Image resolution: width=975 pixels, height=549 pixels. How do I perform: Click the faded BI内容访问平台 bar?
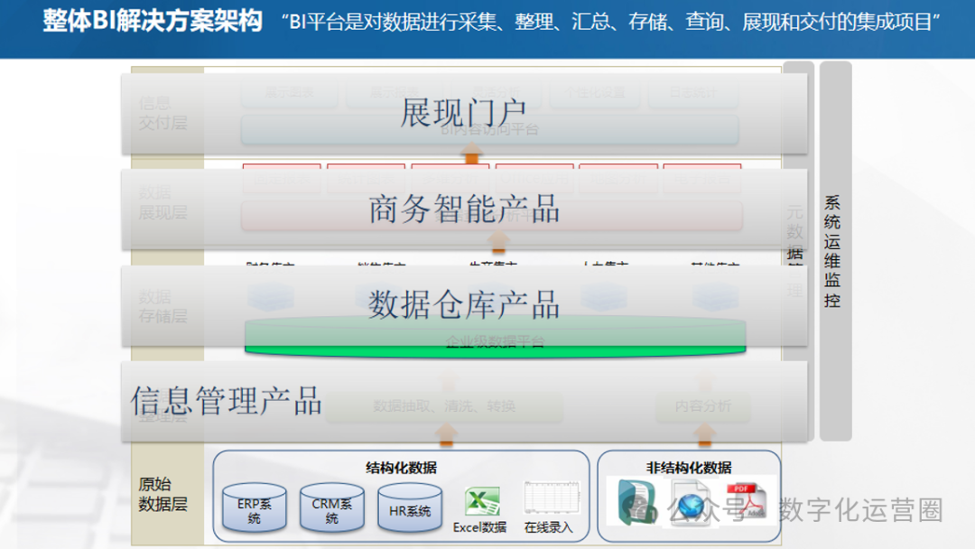tap(489, 129)
